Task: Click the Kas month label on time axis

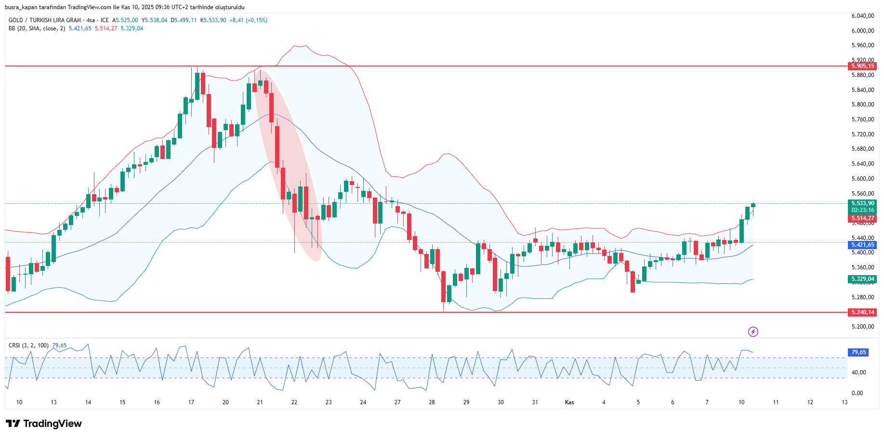Action: [569, 402]
